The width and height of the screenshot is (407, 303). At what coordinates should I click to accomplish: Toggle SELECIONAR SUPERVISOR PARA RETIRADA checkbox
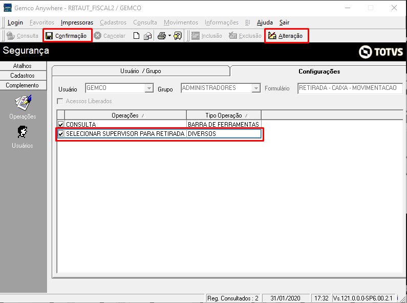61,134
